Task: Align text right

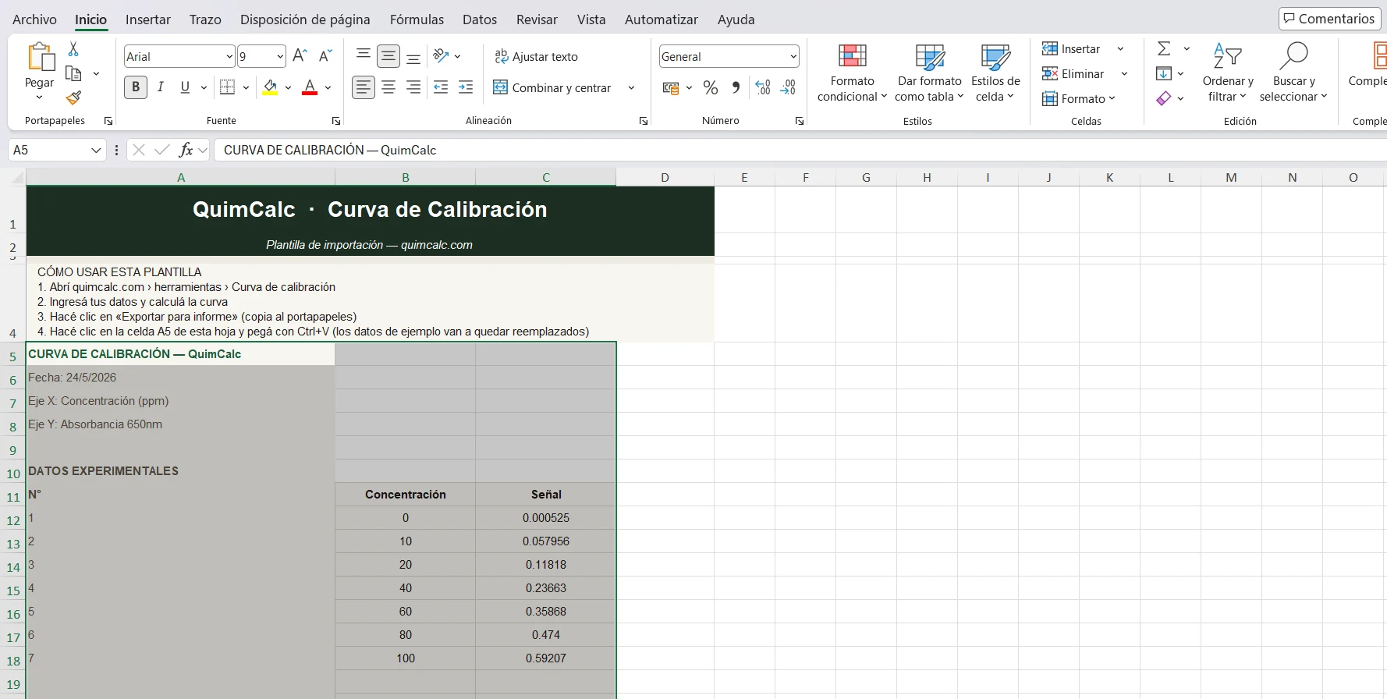Action: 413,87
